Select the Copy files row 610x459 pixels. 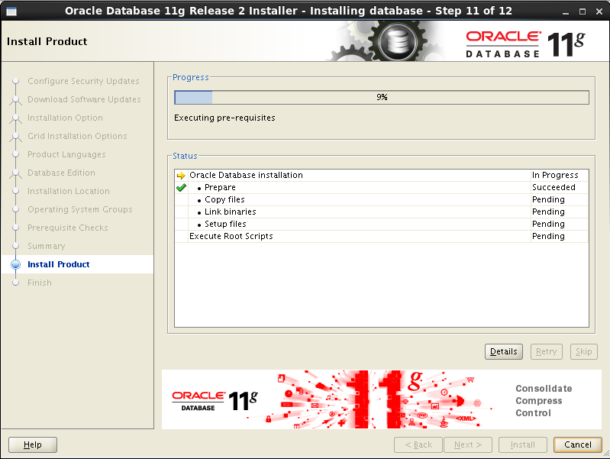tap(382, 199)
